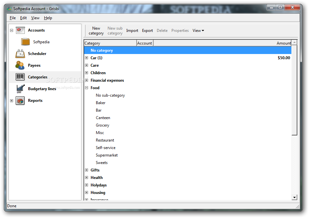Select the Baker sub-category
This screenshot has height=218, width=309.
(100, 103)
